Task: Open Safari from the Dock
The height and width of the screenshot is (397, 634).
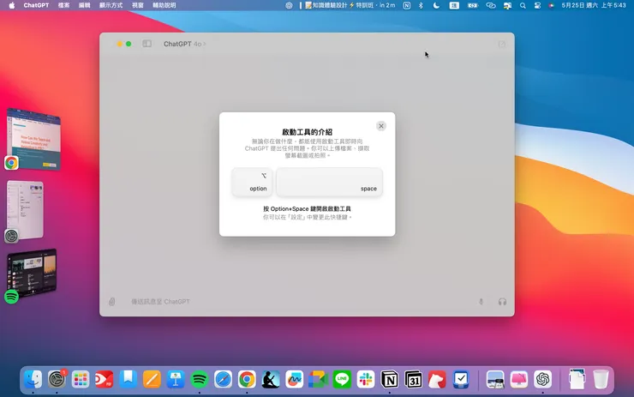Action: coord(224,379)
